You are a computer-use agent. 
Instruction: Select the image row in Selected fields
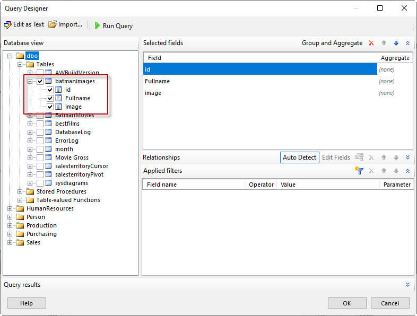point(260,93)
